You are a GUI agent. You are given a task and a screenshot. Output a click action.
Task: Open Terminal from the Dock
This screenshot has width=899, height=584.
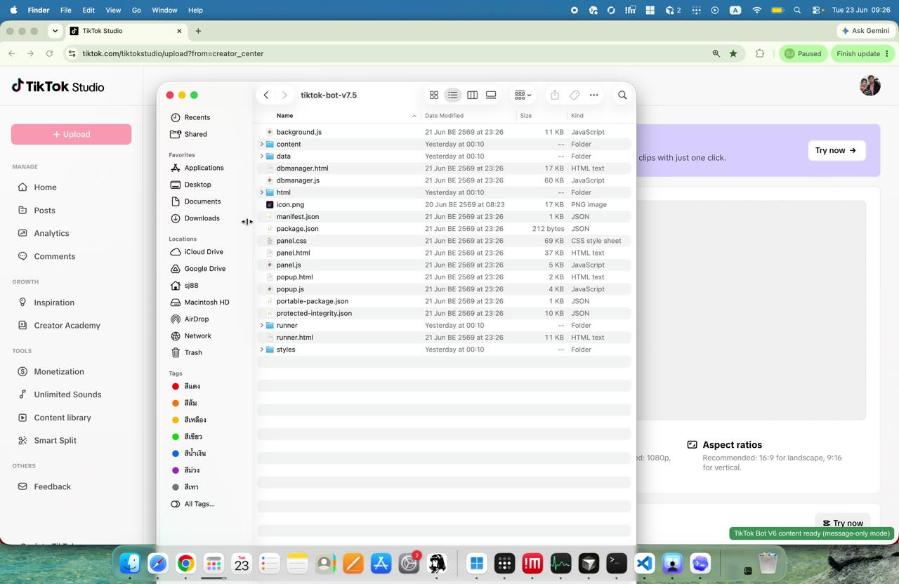click(x=617, y=564)
